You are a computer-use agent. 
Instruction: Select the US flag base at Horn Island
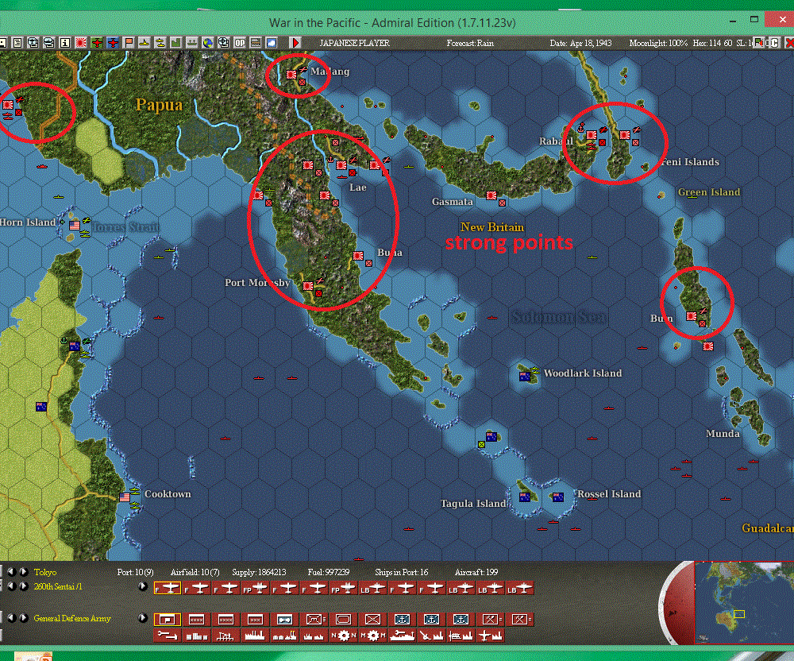point(75,225)
